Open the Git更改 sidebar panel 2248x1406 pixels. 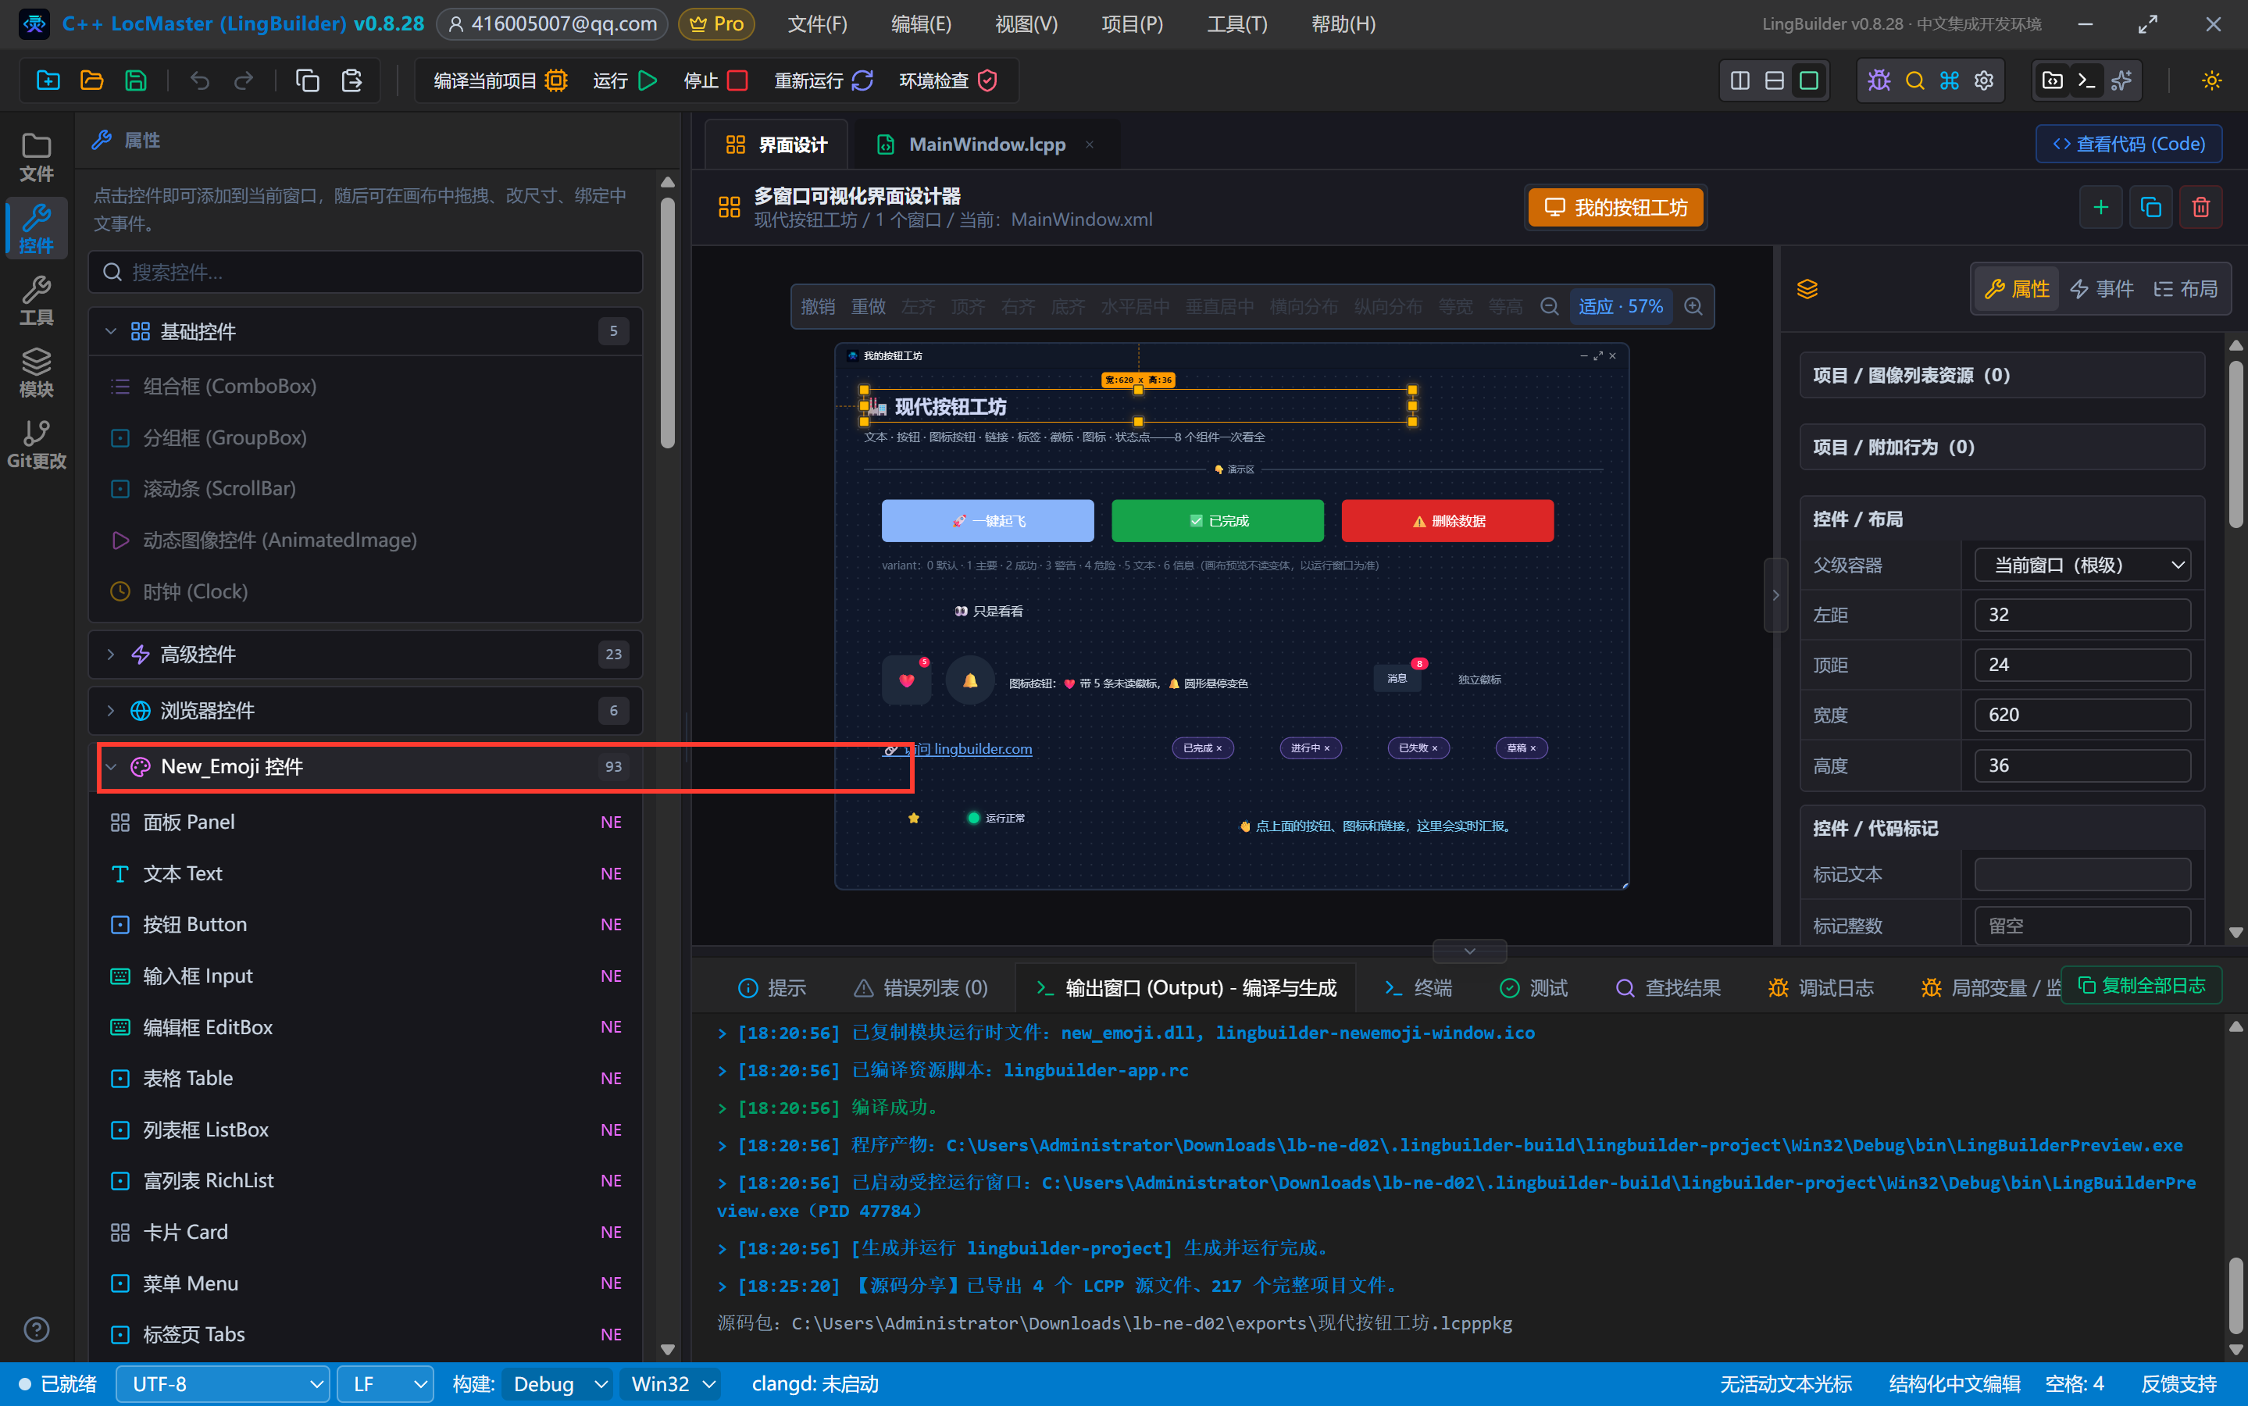pos(36,444)
